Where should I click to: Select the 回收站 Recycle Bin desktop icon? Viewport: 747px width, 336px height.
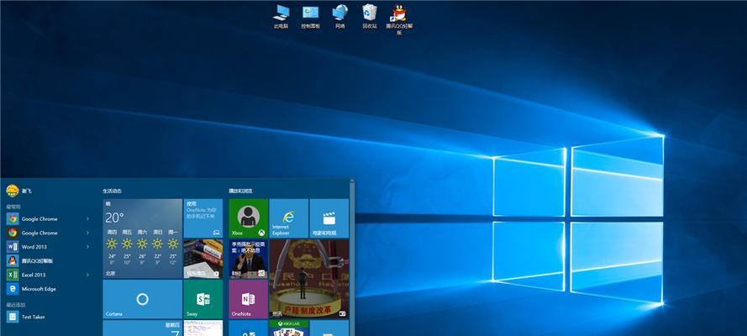point(369,17)
